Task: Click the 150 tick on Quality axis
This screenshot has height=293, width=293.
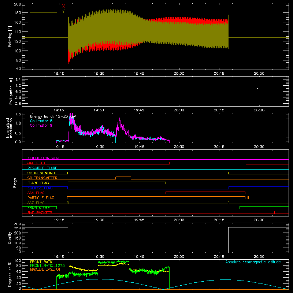Action: click(x=18, y=238)
